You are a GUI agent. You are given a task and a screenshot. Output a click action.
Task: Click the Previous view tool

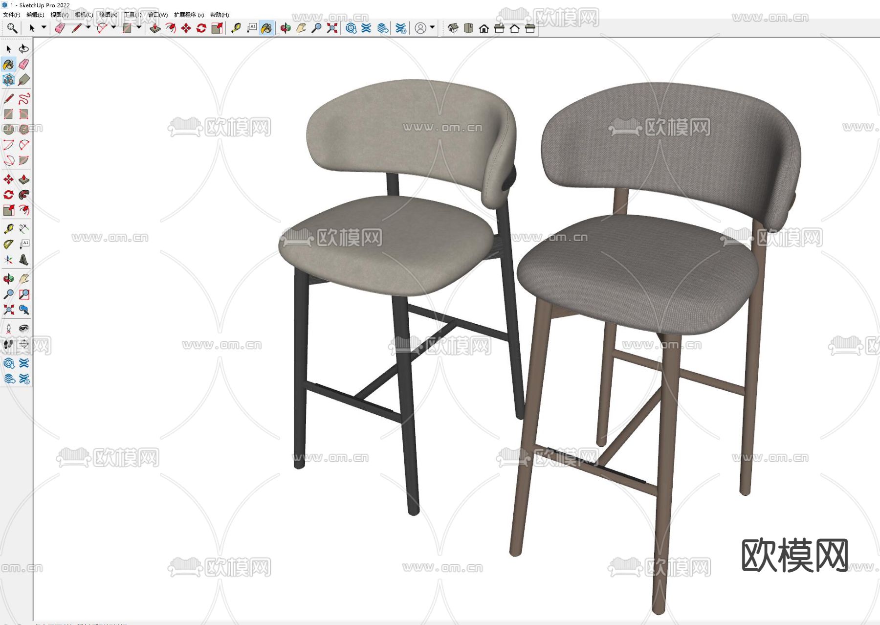click(24, 310)
